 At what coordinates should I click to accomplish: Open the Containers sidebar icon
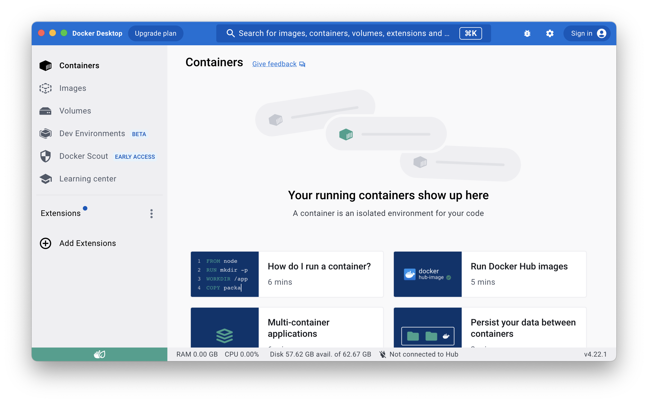(45, 66)
